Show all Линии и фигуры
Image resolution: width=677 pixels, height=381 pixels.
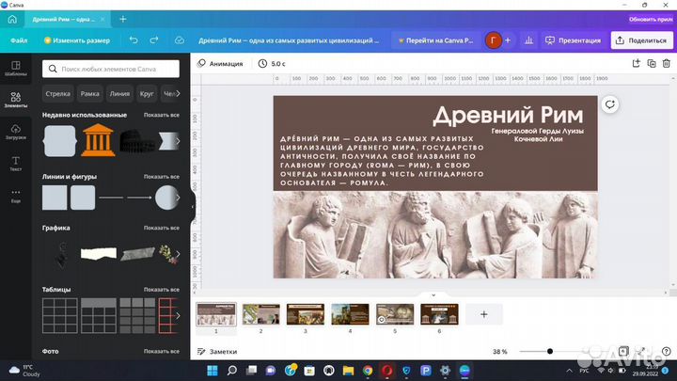162,177
